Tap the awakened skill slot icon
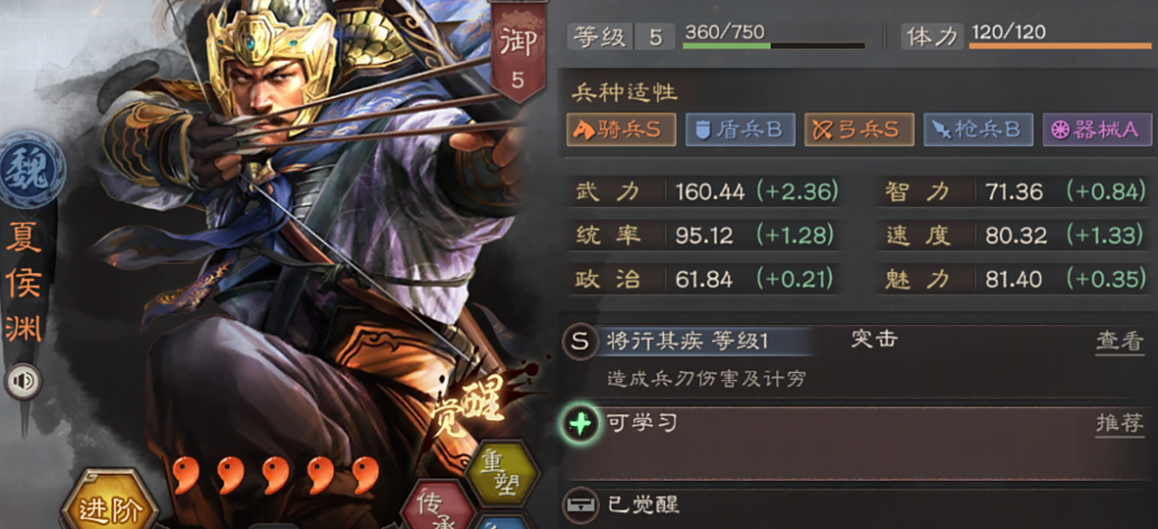Screen dimensions: 1158x529 (x=580, y=505)
